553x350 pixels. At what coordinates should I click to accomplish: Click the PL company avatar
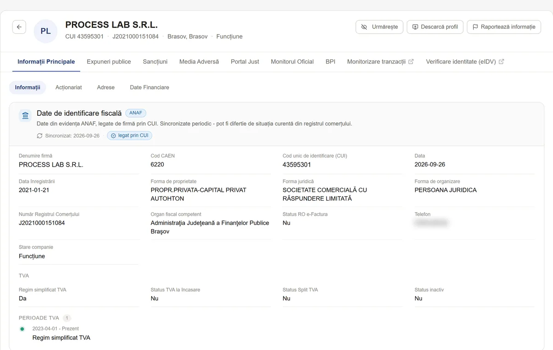click(x=46, y=31)
